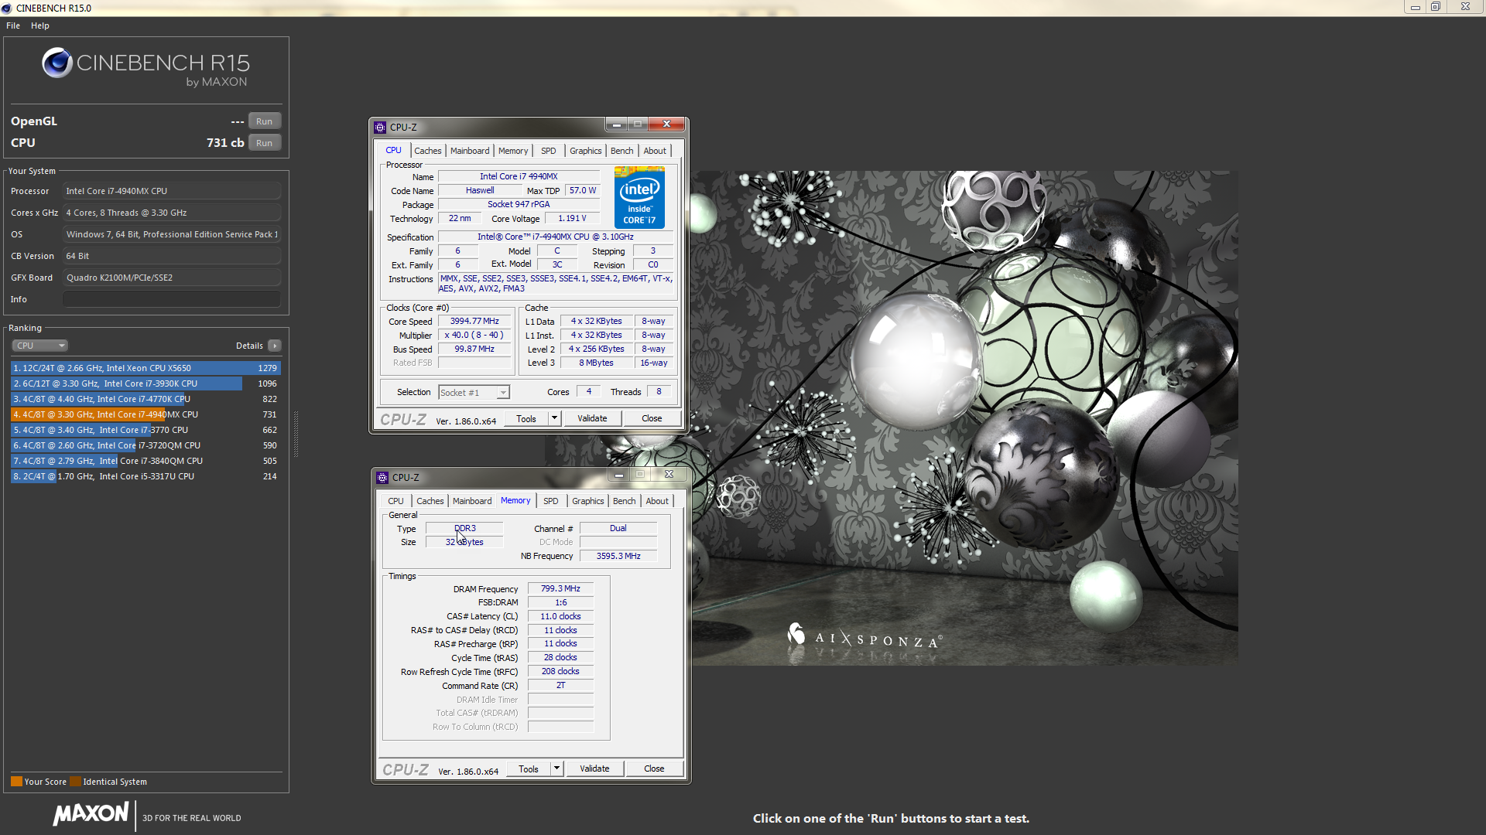The width and height of the screenshot is (1486, 835).
Task: Click the Cinebench R15 logo sphere
Action: tap(57, 63)
